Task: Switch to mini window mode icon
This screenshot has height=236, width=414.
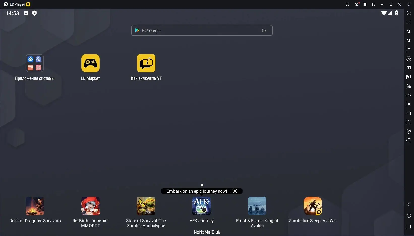Action: pyautogui.click(x=374, y=4)
